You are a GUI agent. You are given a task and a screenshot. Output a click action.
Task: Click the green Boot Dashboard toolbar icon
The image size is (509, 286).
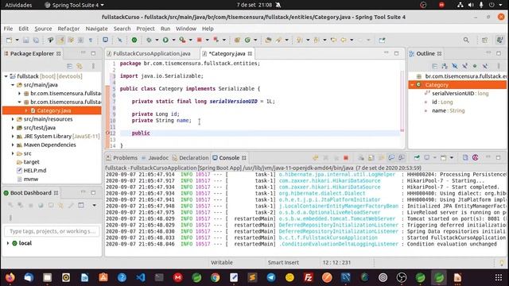(134, 40)
